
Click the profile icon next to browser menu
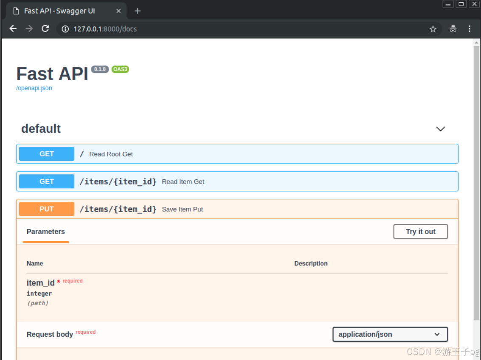point(453,29)
